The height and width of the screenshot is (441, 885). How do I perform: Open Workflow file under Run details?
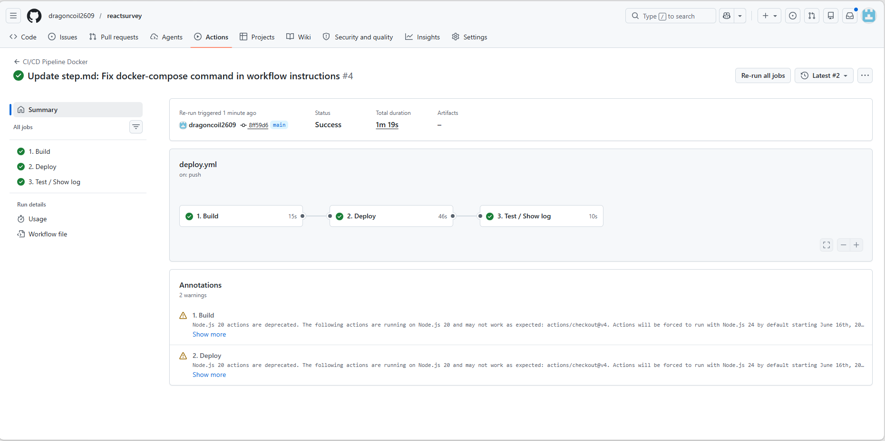pyautogui.click(x=78, y=234)
